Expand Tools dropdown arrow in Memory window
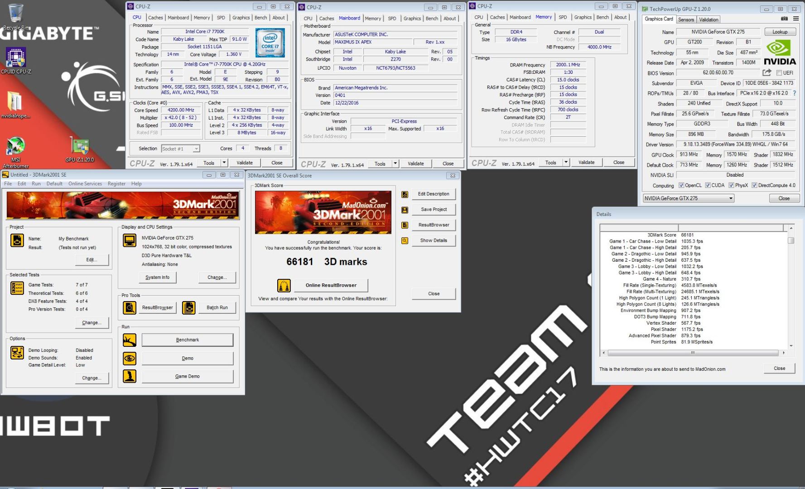 pos(566,162)
